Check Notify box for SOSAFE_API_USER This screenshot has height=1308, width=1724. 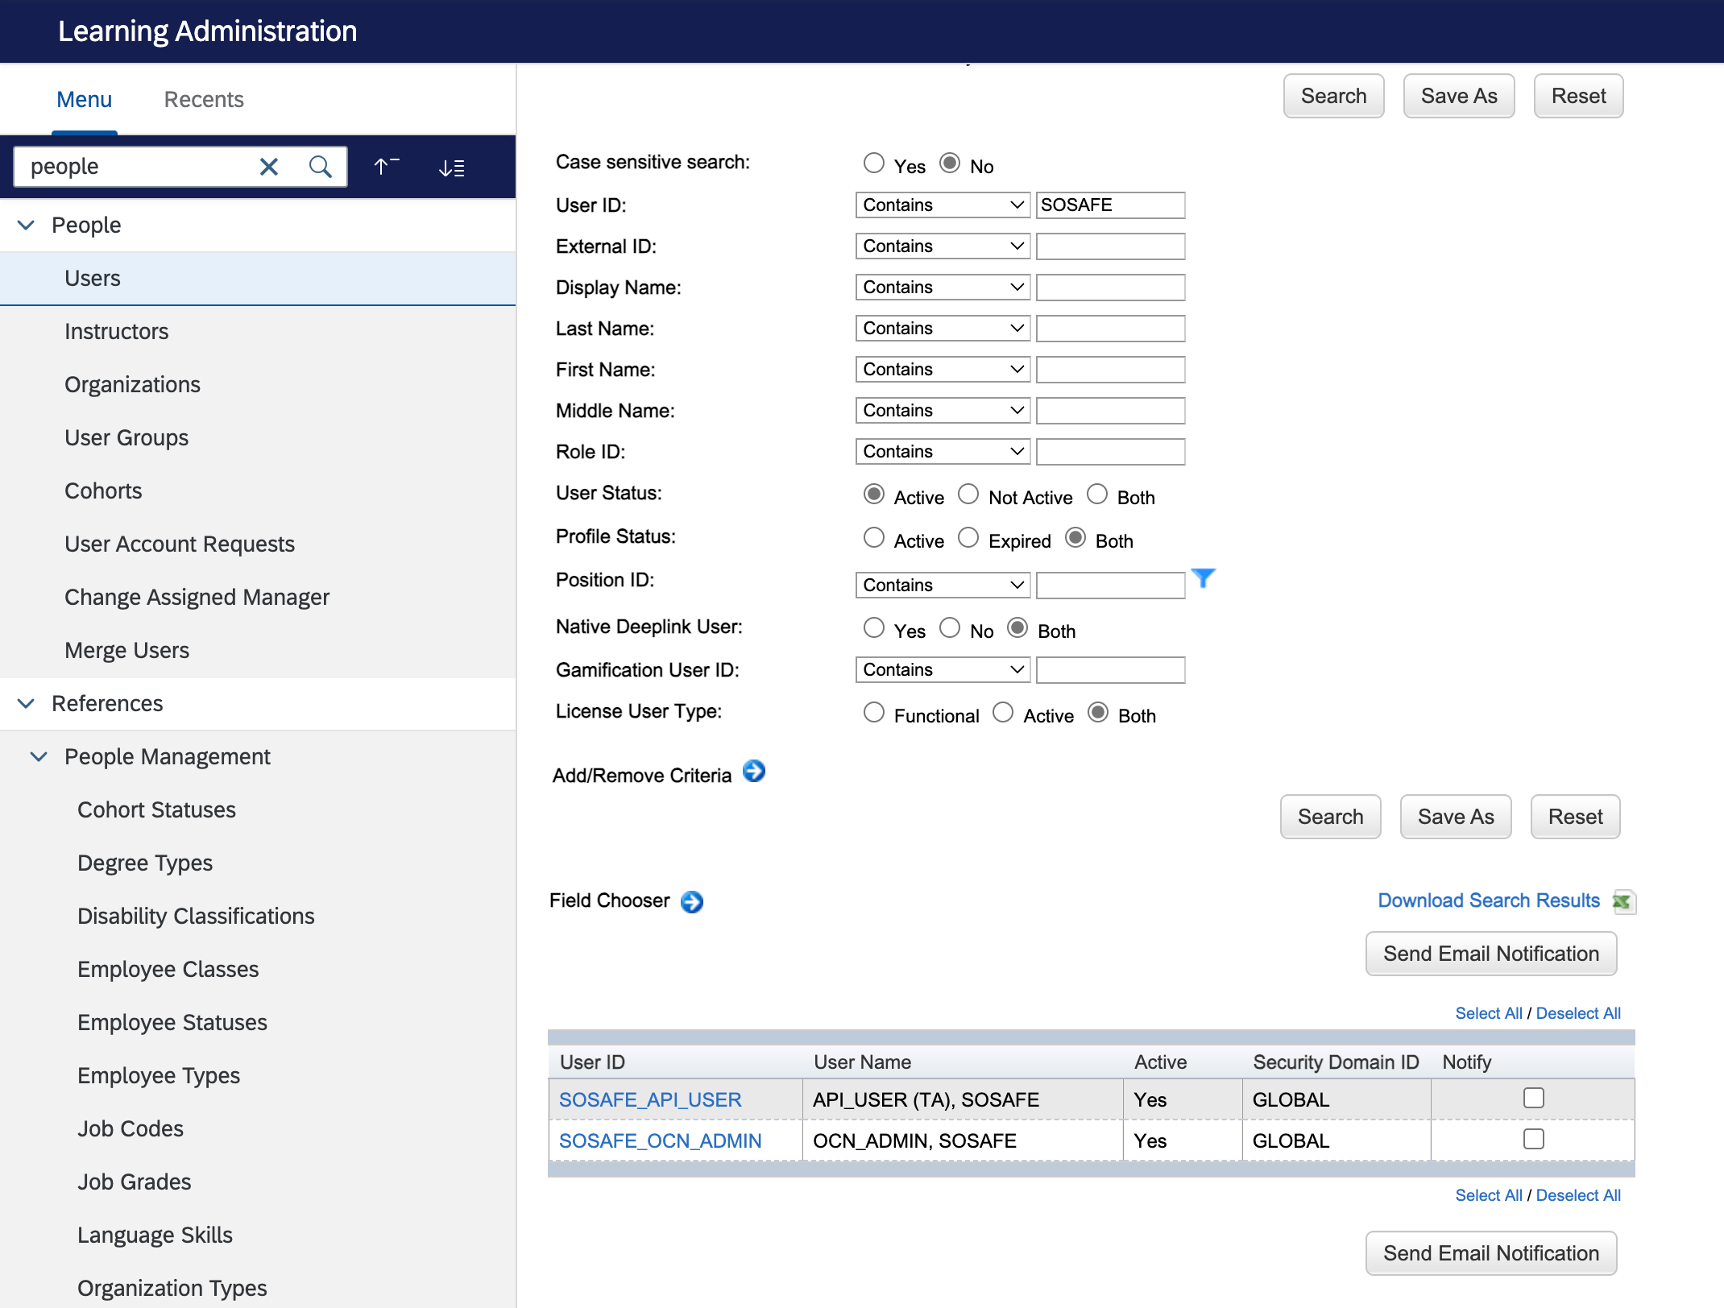(x=1533, y=1098)
